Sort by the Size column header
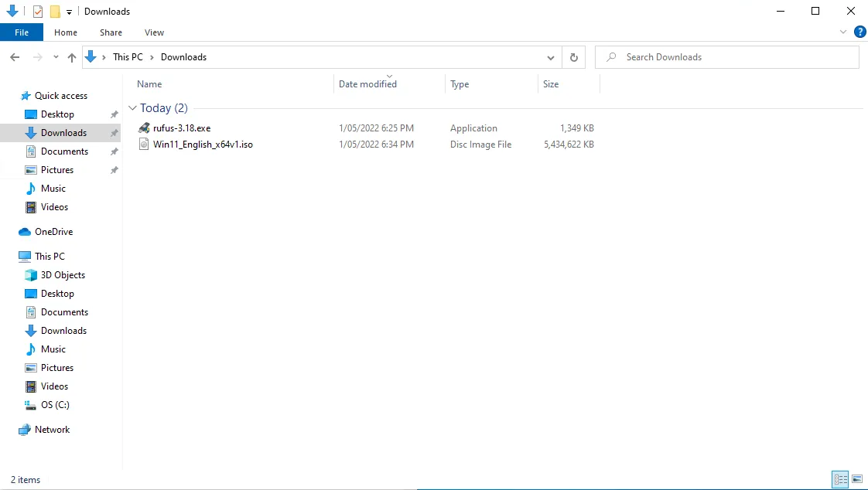Screen dimensions: 868x490 tap(551, 84)
